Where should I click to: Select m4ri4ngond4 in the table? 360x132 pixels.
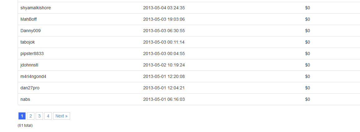tap(33, 76)
